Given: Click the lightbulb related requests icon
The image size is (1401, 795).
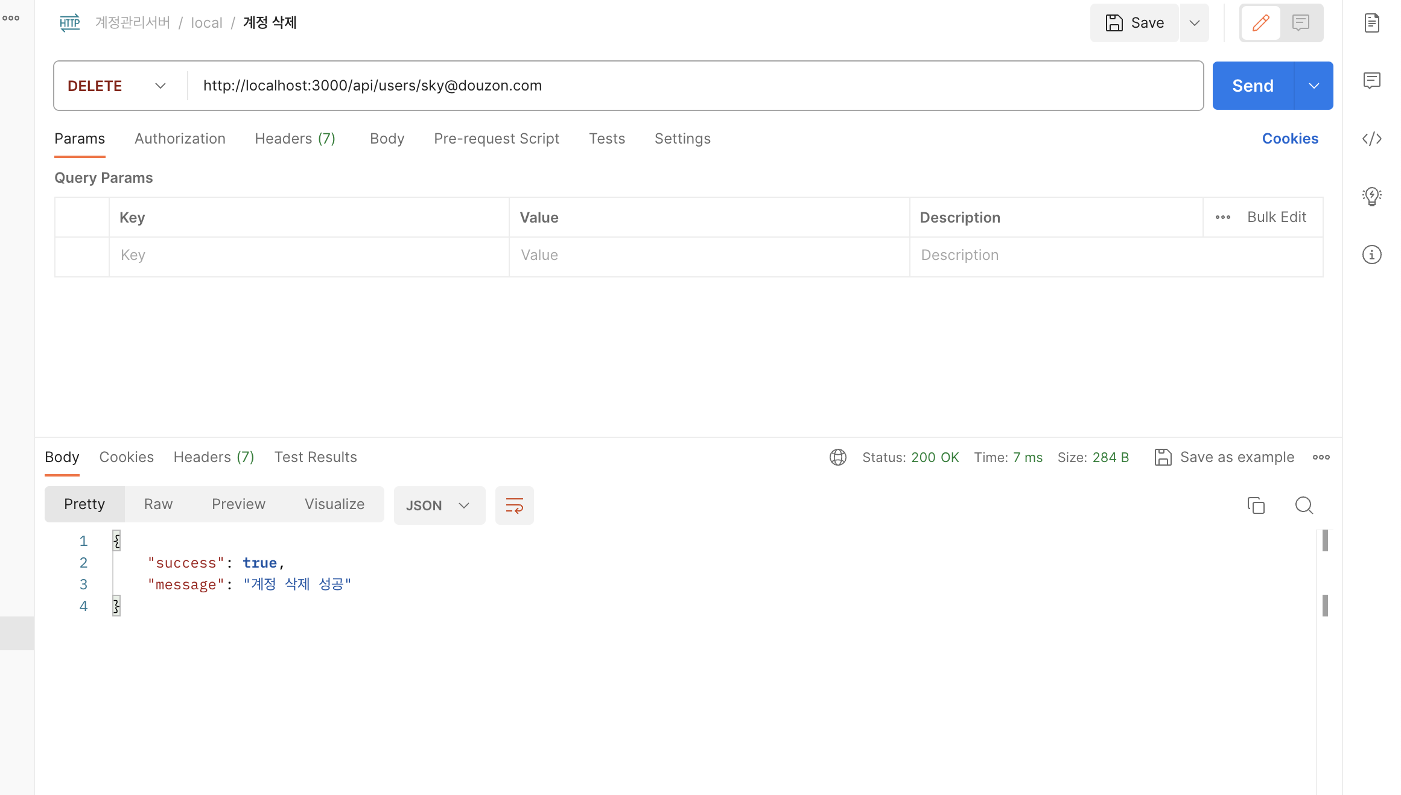Looking at the screenshot, I should click(1371, 196).
